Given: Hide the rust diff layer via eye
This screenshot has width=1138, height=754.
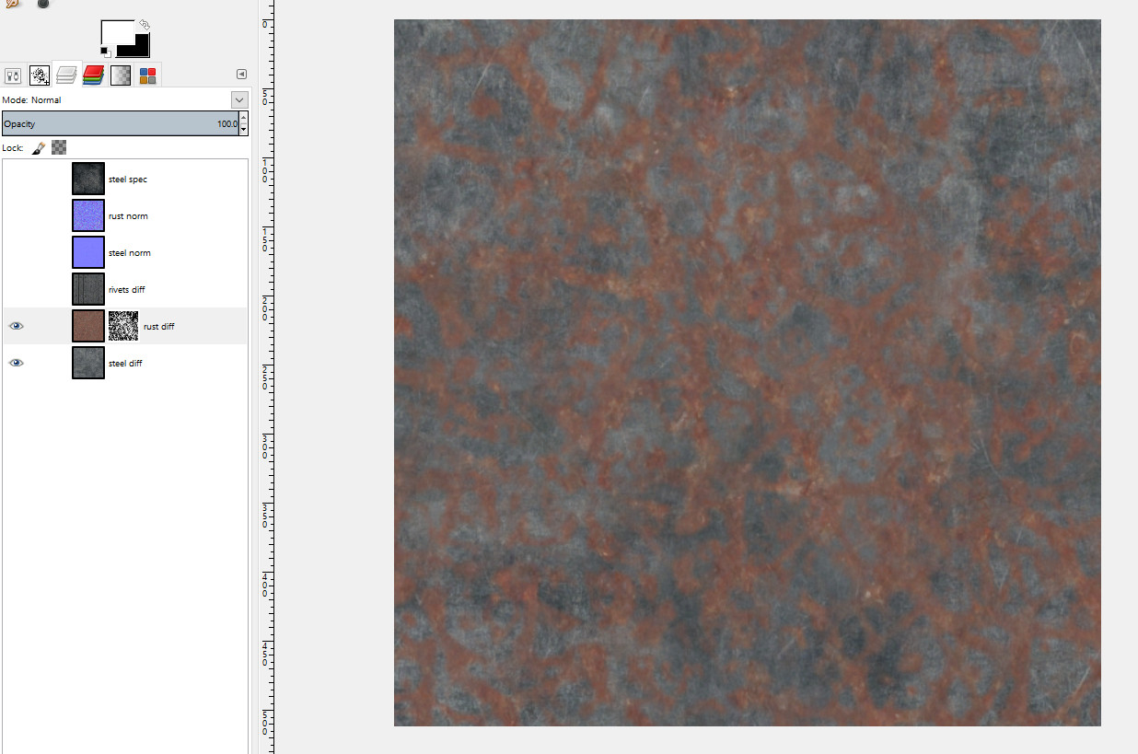Looking at the screenshot, I should tap(16, 326).
